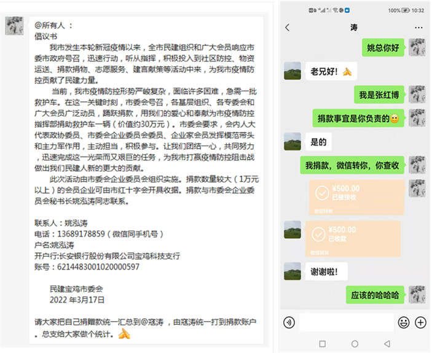The height and width of the screenshot is (353, 432).
Task: Tap the battery icon in status bar
Action: tap(407, 10)
